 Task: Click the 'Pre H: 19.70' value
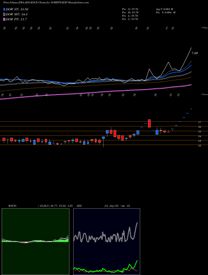(x=130, y=12)
